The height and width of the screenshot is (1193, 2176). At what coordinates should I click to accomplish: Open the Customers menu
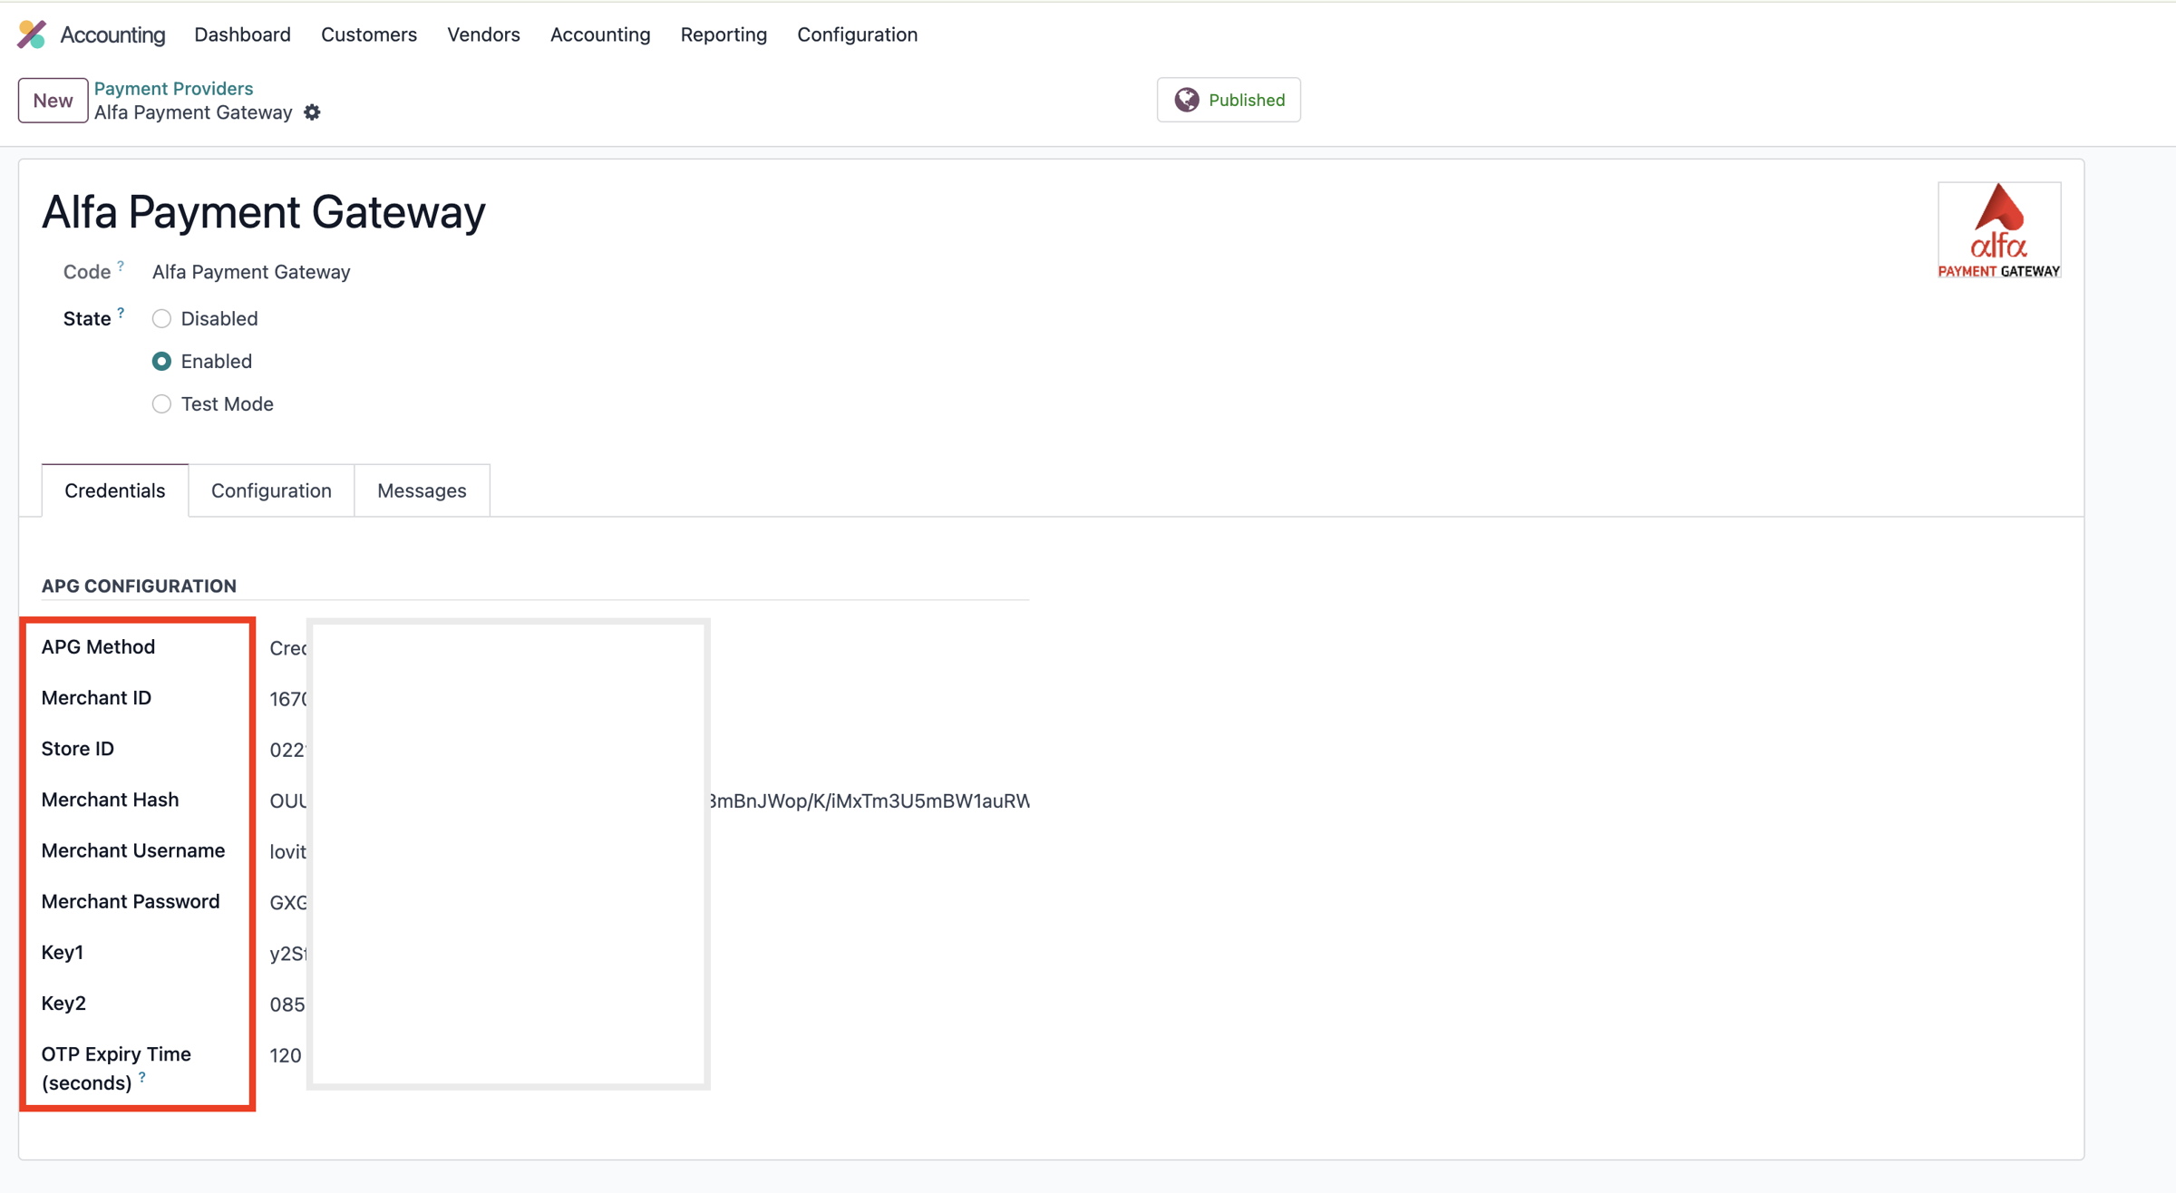click(x=369, y=34)
